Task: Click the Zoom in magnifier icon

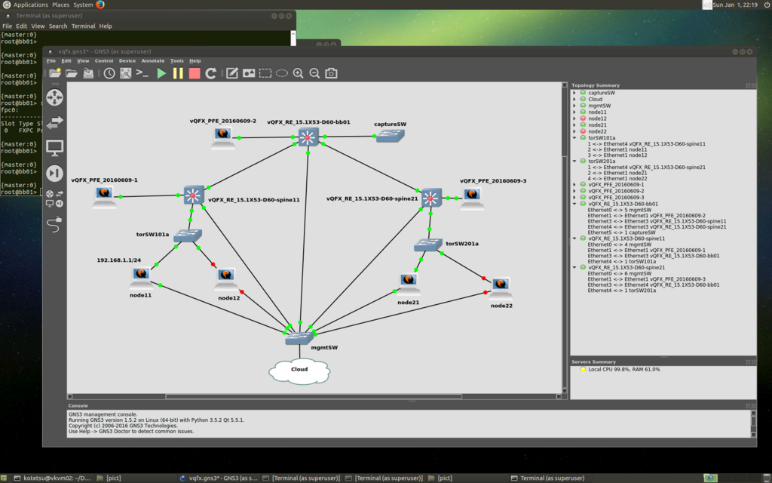Action: 299,73
